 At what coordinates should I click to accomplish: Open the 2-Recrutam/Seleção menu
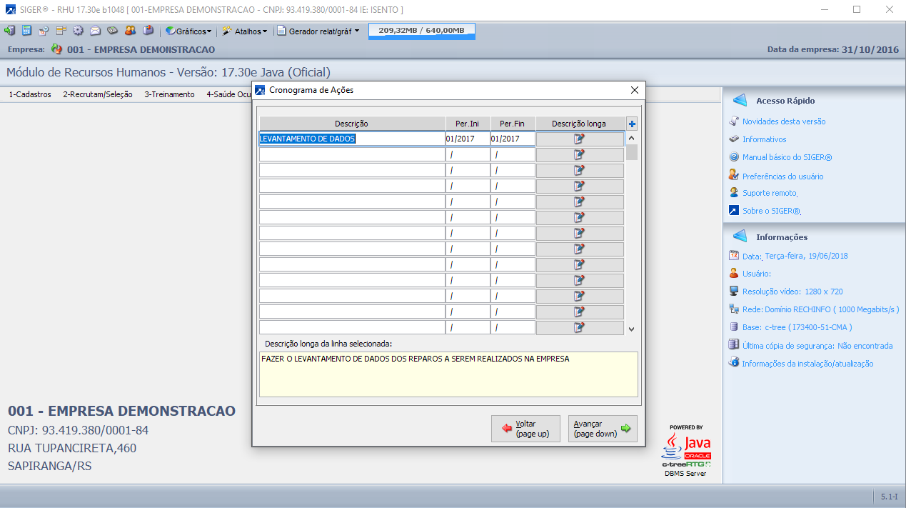point(98,94)
